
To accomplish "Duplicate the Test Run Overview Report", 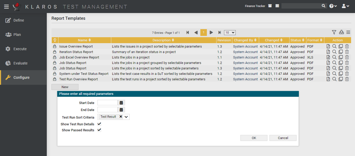I will (x=340, y=79).
